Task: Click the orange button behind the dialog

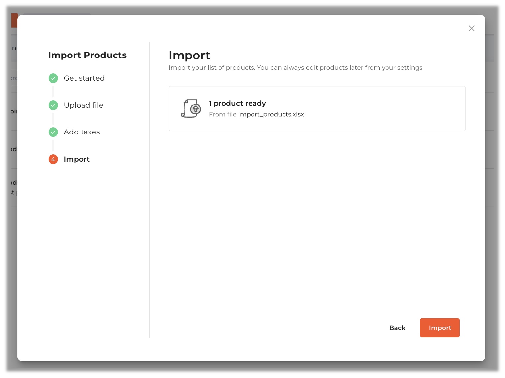Action: point(14,20)
